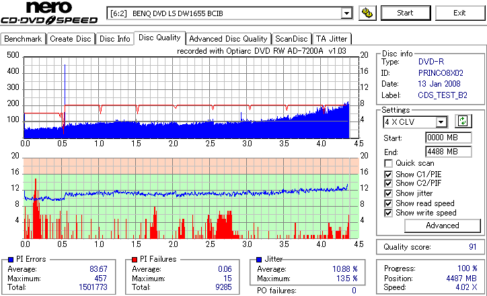Click the blue Jitter legend square
This screenshot has height=296, width=487.
259,260
